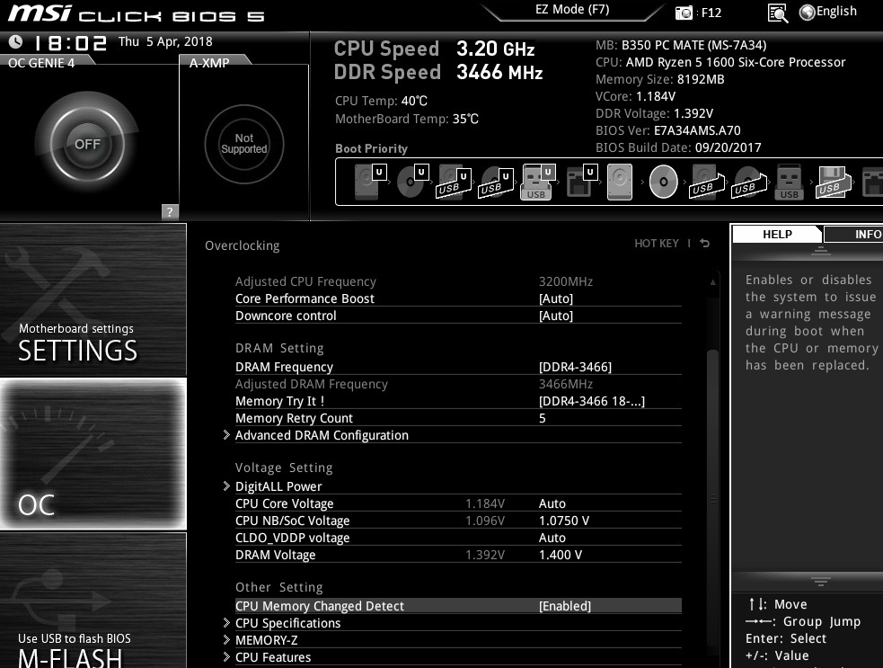Click the grip handle at bottom of HELP panel
The image size is (883, 668).
pos(820,581)
